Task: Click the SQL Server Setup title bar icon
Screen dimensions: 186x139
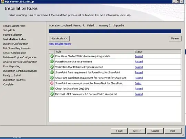Action: pyautogui.click(x=2, y=1)
